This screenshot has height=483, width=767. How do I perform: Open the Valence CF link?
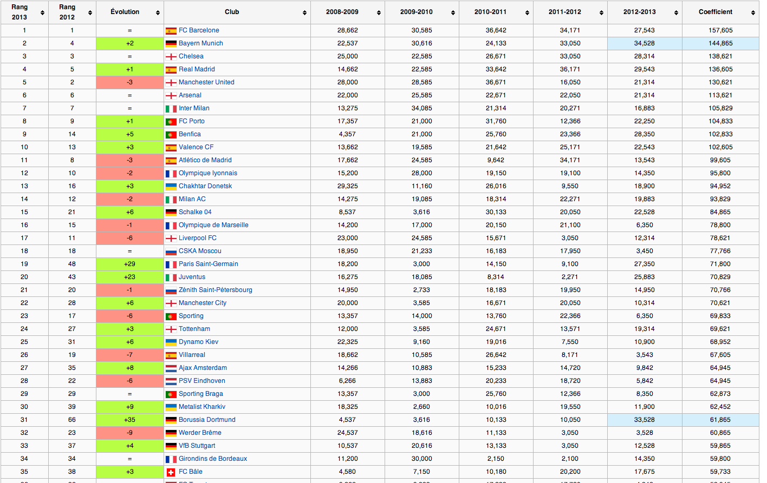[x=196, y=147]
